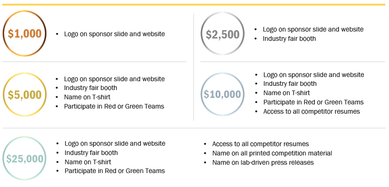
Task: Select the silver $2,500 sponsorship circle
Action: click(222, 33)
